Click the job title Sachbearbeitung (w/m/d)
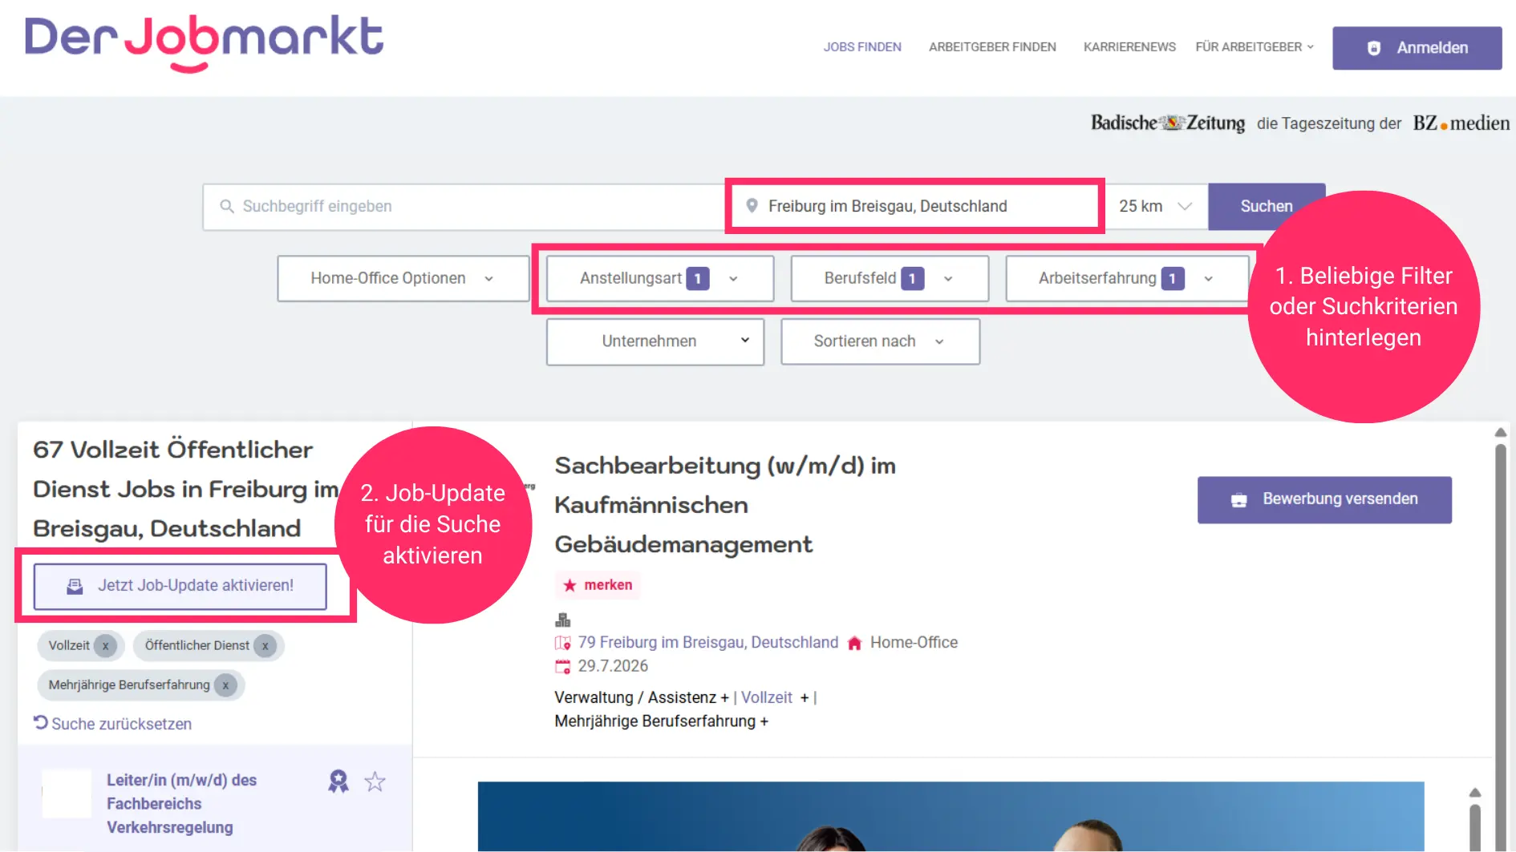Screen dimensions: 1516x852 click(725, 505)
